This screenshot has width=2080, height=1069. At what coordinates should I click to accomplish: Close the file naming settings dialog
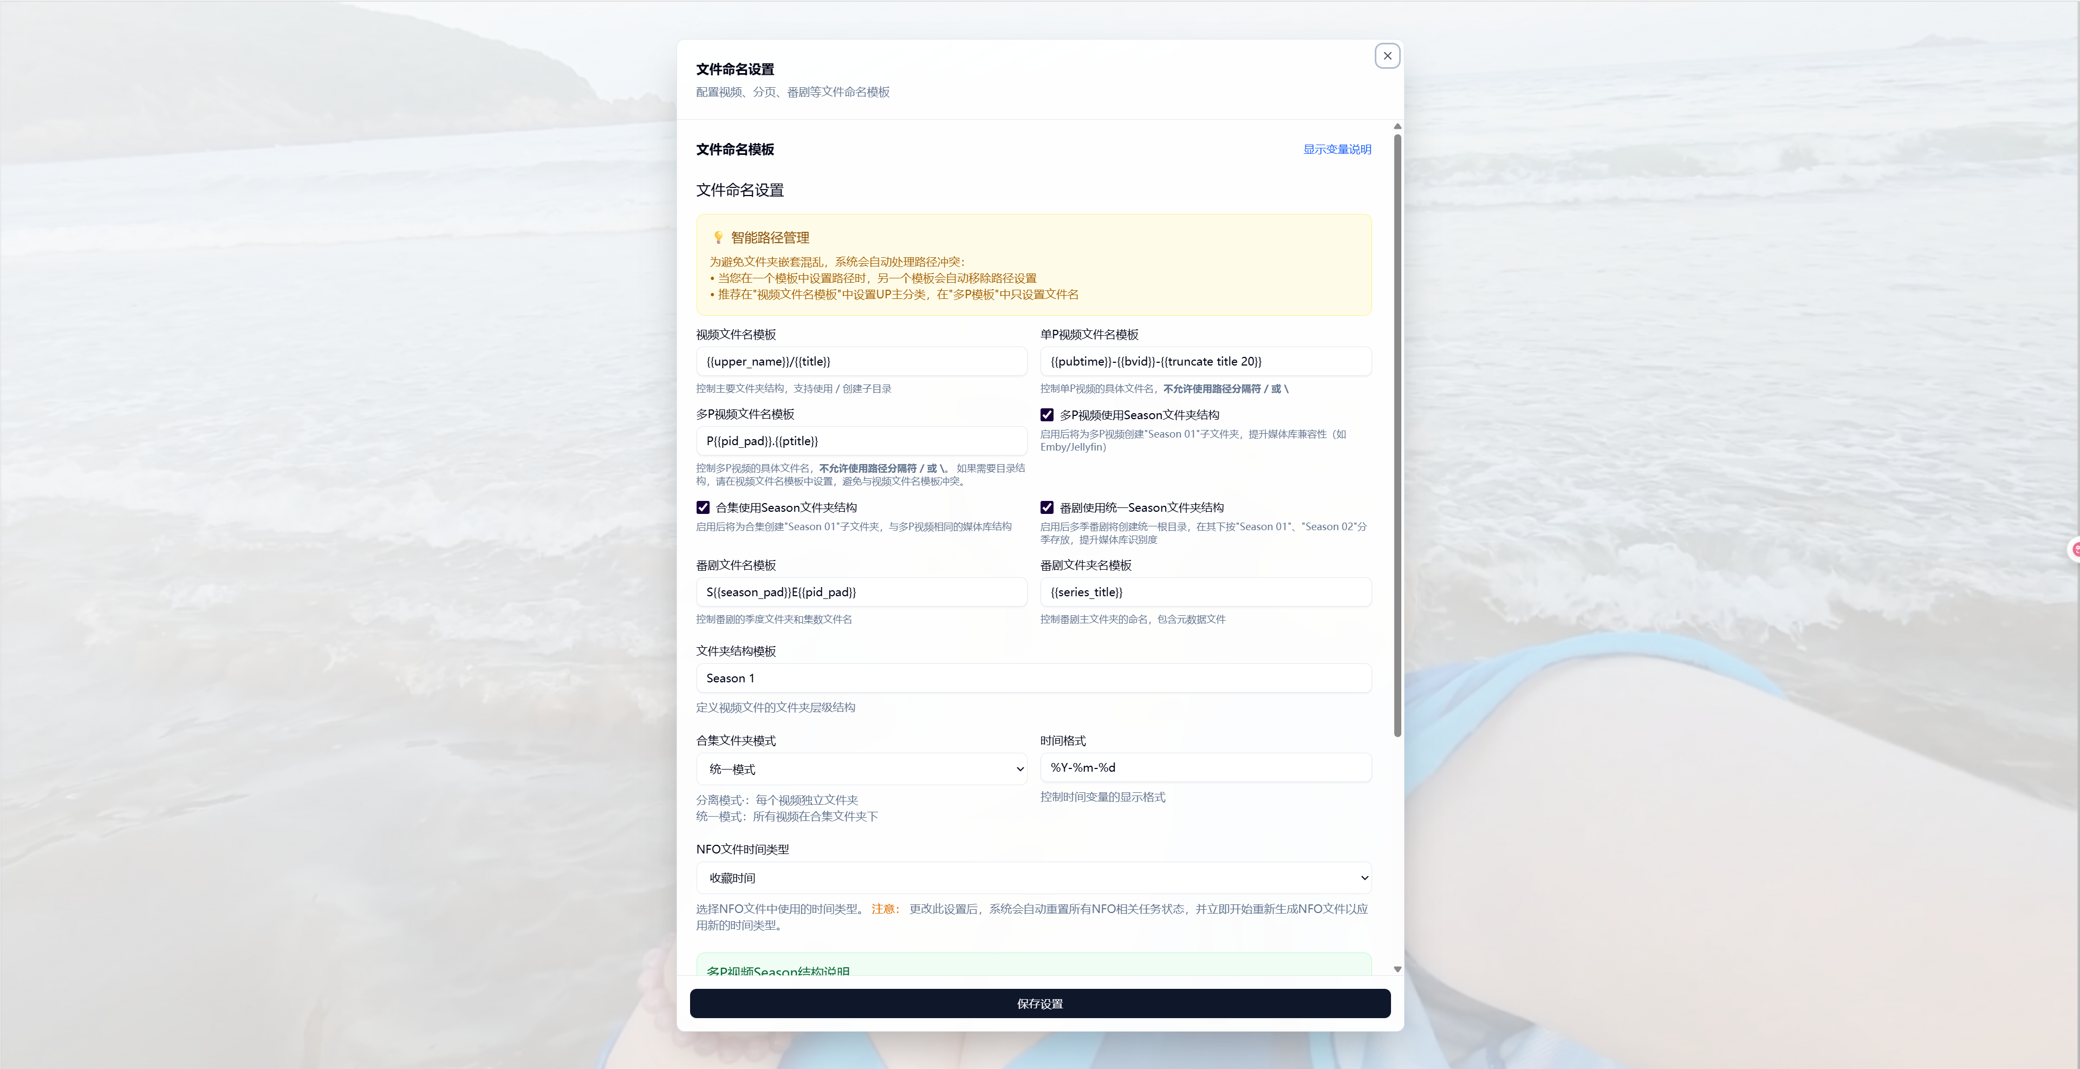(x=1387, y=56)
